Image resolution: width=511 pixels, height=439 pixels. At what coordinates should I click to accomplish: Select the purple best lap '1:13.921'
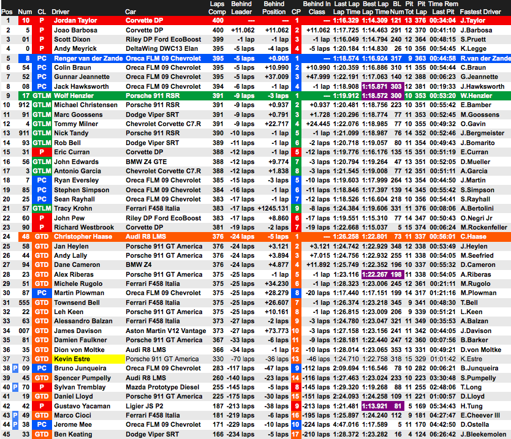375,406
